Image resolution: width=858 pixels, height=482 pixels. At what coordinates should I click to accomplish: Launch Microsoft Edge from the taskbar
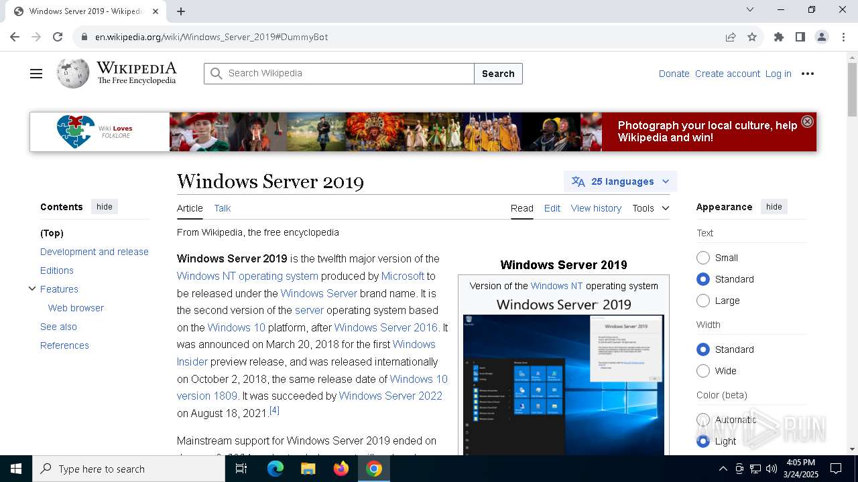tap(275, 469)
